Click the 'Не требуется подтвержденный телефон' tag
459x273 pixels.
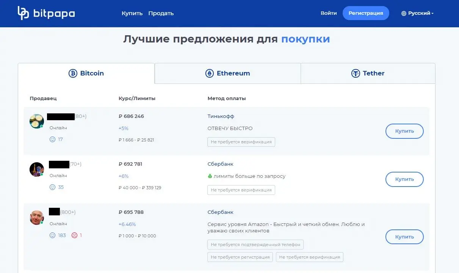tap(255, 245)
